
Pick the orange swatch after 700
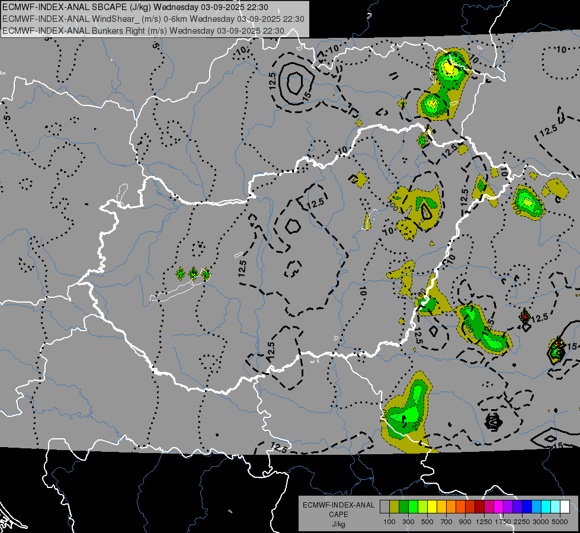pyautogui.click(x=451, y=507)
